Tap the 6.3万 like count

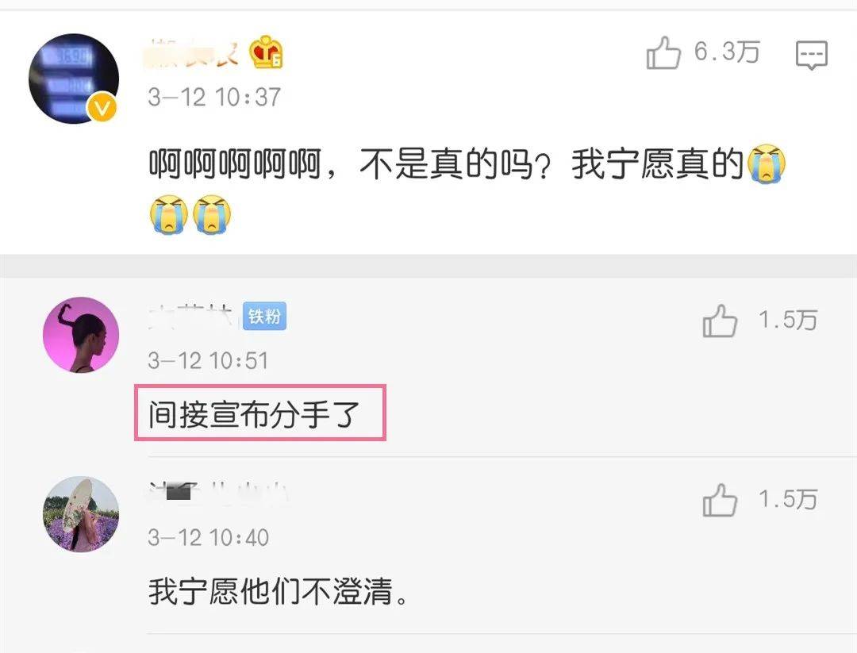coord(727,52)
